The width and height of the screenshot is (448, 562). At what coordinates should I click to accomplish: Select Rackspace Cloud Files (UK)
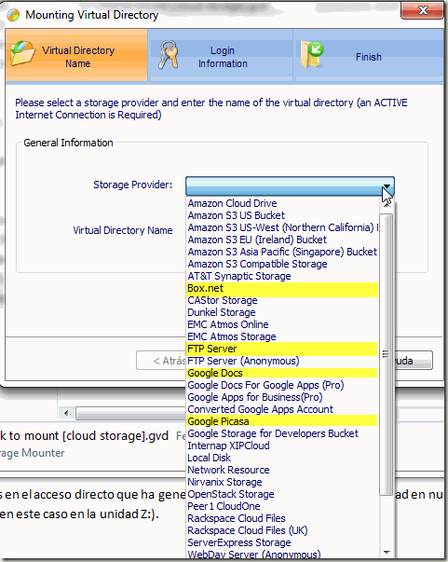tap(282, 530)
